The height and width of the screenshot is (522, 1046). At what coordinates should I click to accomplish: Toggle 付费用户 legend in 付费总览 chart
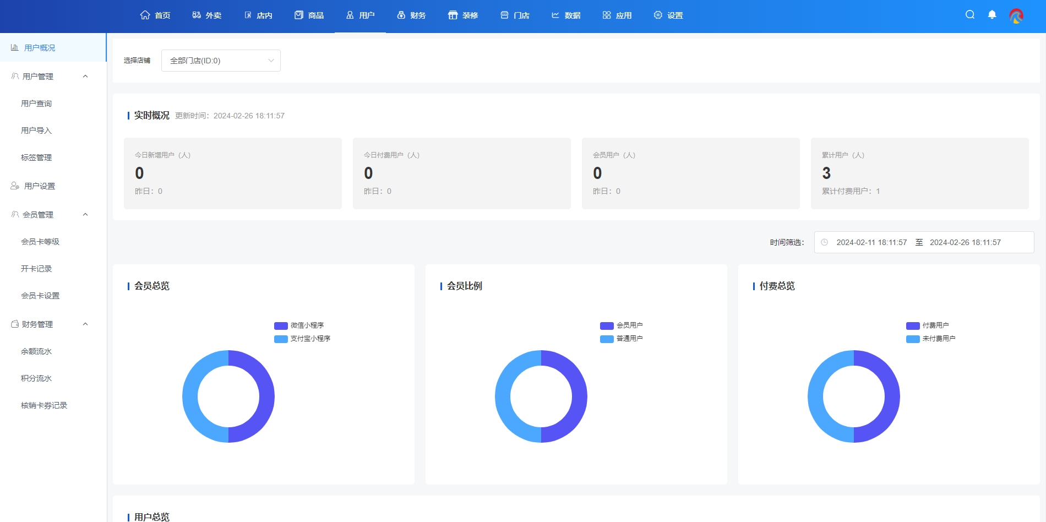928,325
